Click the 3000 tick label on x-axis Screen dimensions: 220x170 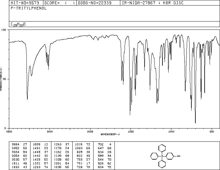coord(50,132)
